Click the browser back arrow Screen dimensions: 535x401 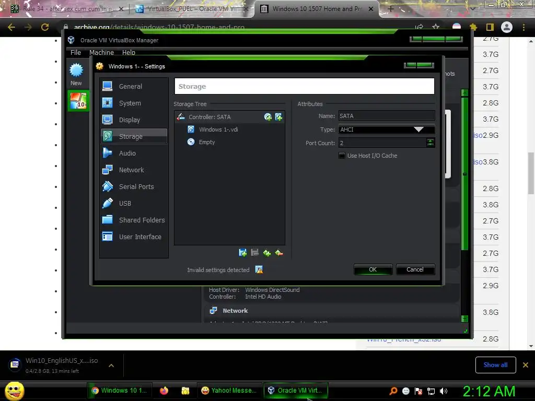coord(11,27)
